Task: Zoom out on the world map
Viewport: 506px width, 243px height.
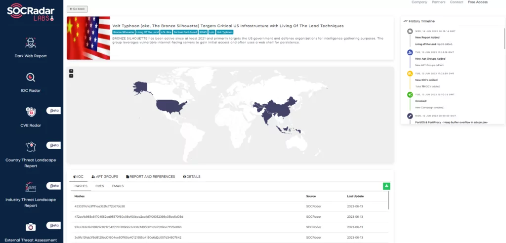Action: 71,76
